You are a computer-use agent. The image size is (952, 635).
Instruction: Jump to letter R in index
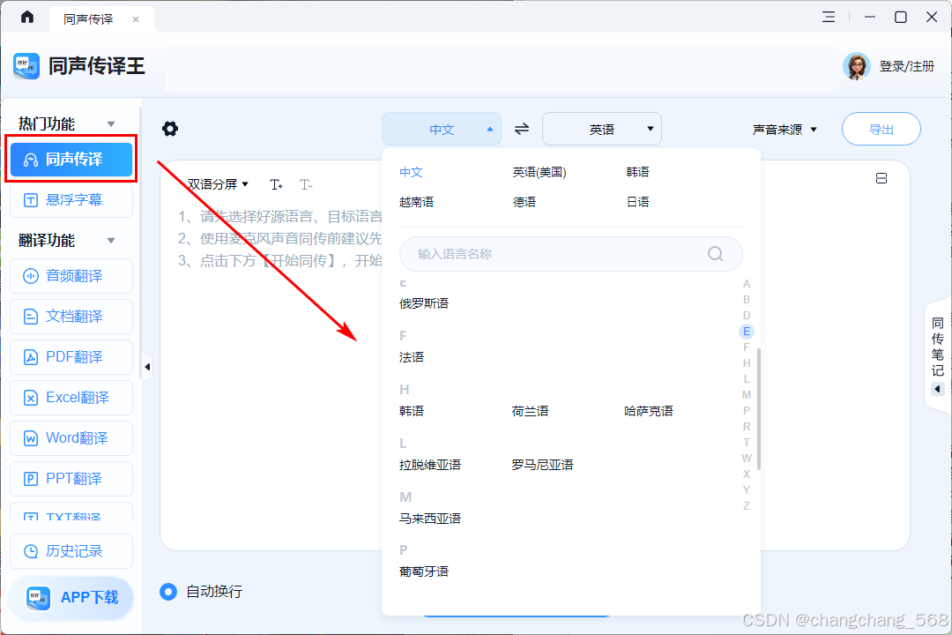pyautogui.click(x=747, y=427)
